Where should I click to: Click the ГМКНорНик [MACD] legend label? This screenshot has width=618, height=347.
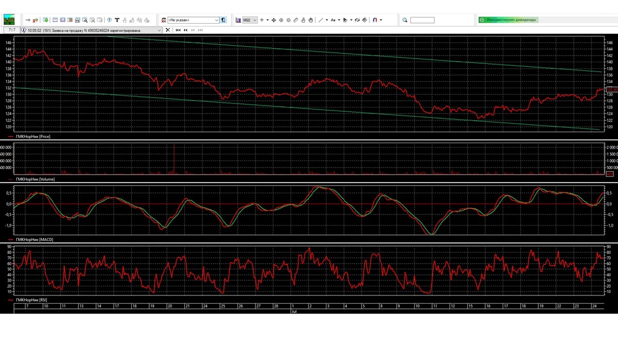coord(34,240)
